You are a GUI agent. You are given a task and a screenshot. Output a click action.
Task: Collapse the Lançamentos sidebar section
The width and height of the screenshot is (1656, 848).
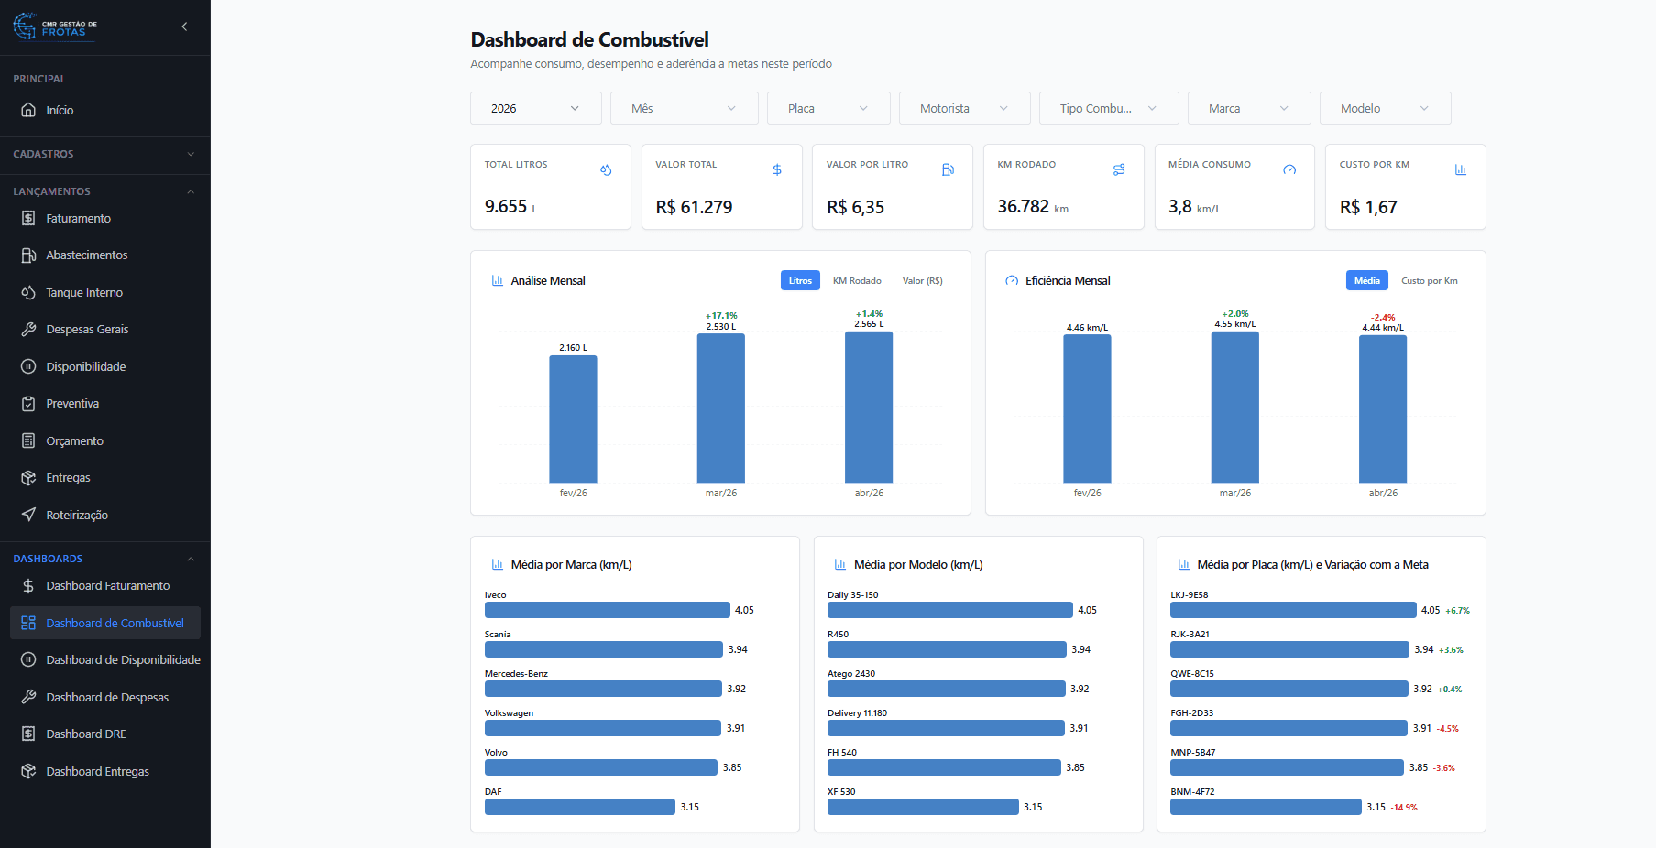(104, 191)
